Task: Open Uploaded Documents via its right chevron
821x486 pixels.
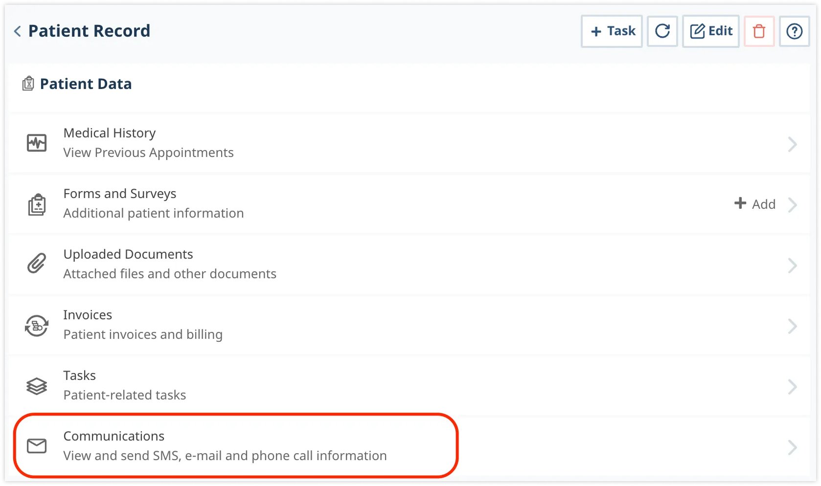Action: [793, 265]
